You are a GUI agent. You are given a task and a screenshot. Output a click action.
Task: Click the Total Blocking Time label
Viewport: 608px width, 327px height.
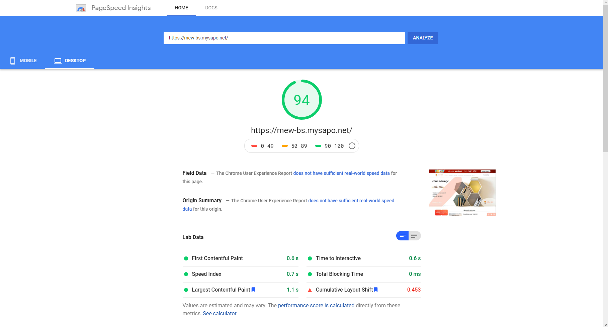pos(339,274)
